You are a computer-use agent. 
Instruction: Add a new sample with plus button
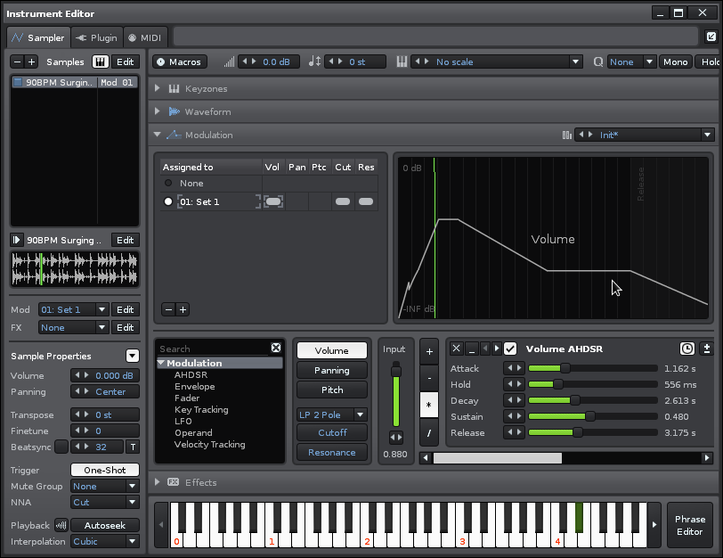32,62
